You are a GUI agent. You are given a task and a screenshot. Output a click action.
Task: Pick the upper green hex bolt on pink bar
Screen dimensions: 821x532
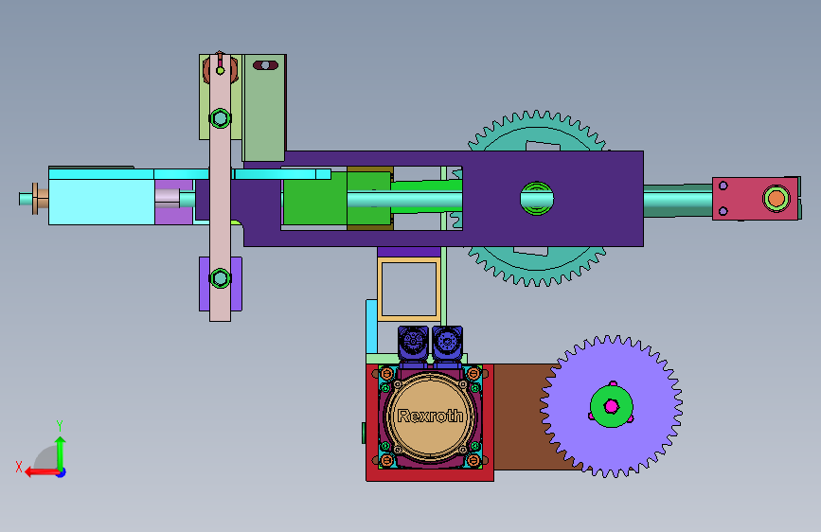[x=220, y=118]
